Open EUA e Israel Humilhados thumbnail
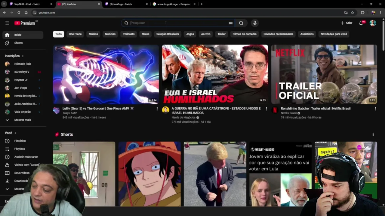 [x=215, y=74]
